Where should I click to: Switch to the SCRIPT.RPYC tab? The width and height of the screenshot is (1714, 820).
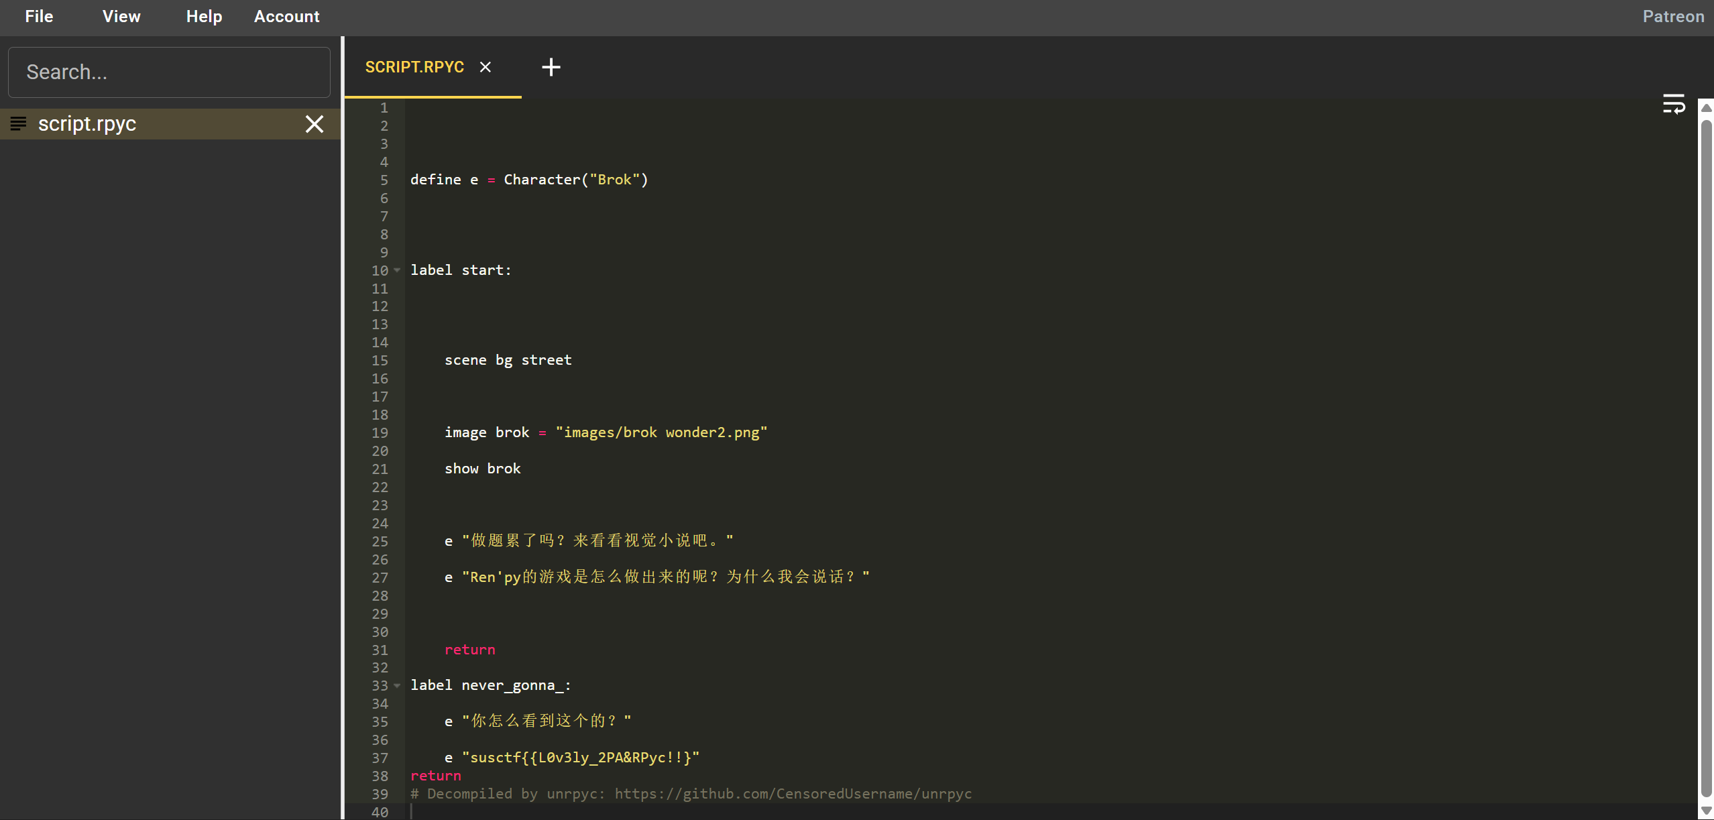coord(414,67)
